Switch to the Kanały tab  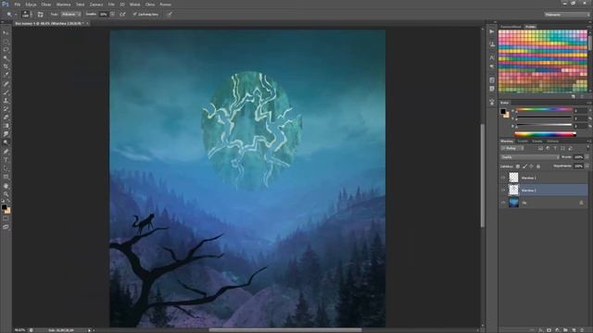tap(537, 142)
